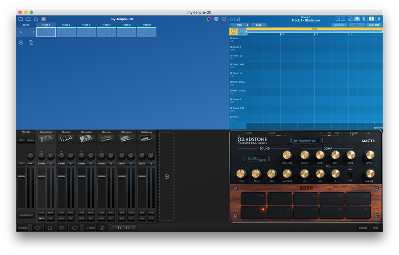Click the colorful Allihoopa circle icon
This screenshot has height=255, width=399.
click(209, 19)
